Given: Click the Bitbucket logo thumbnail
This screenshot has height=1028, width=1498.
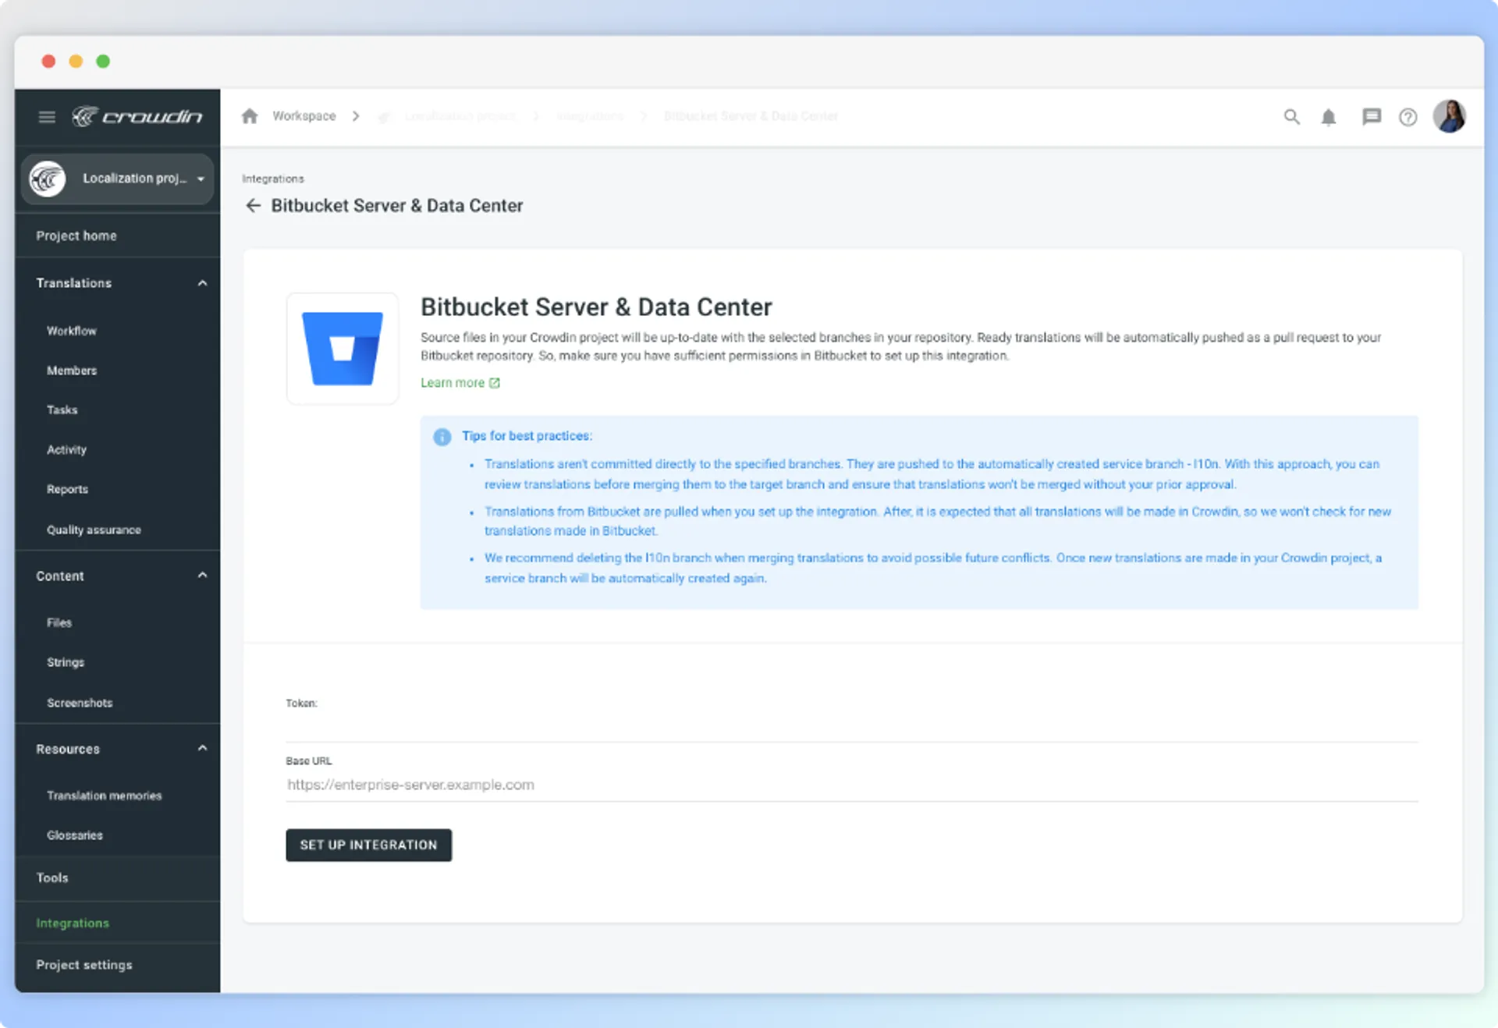Looking at the screenshot, I should click(343, 348).
